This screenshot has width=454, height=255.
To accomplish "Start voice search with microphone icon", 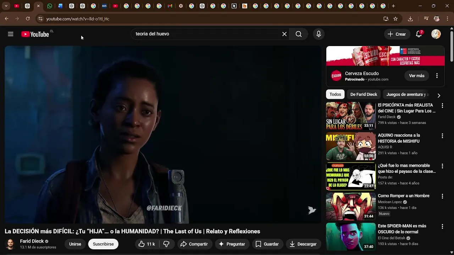I will (x=319, y=34).
